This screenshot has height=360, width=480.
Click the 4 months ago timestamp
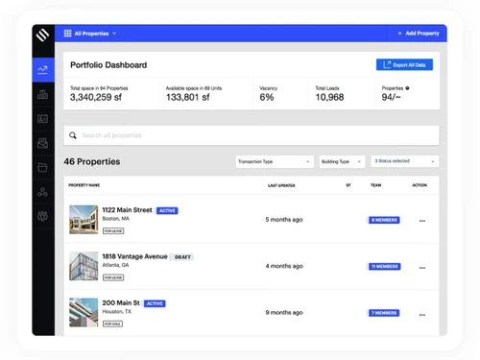point(284,266)
